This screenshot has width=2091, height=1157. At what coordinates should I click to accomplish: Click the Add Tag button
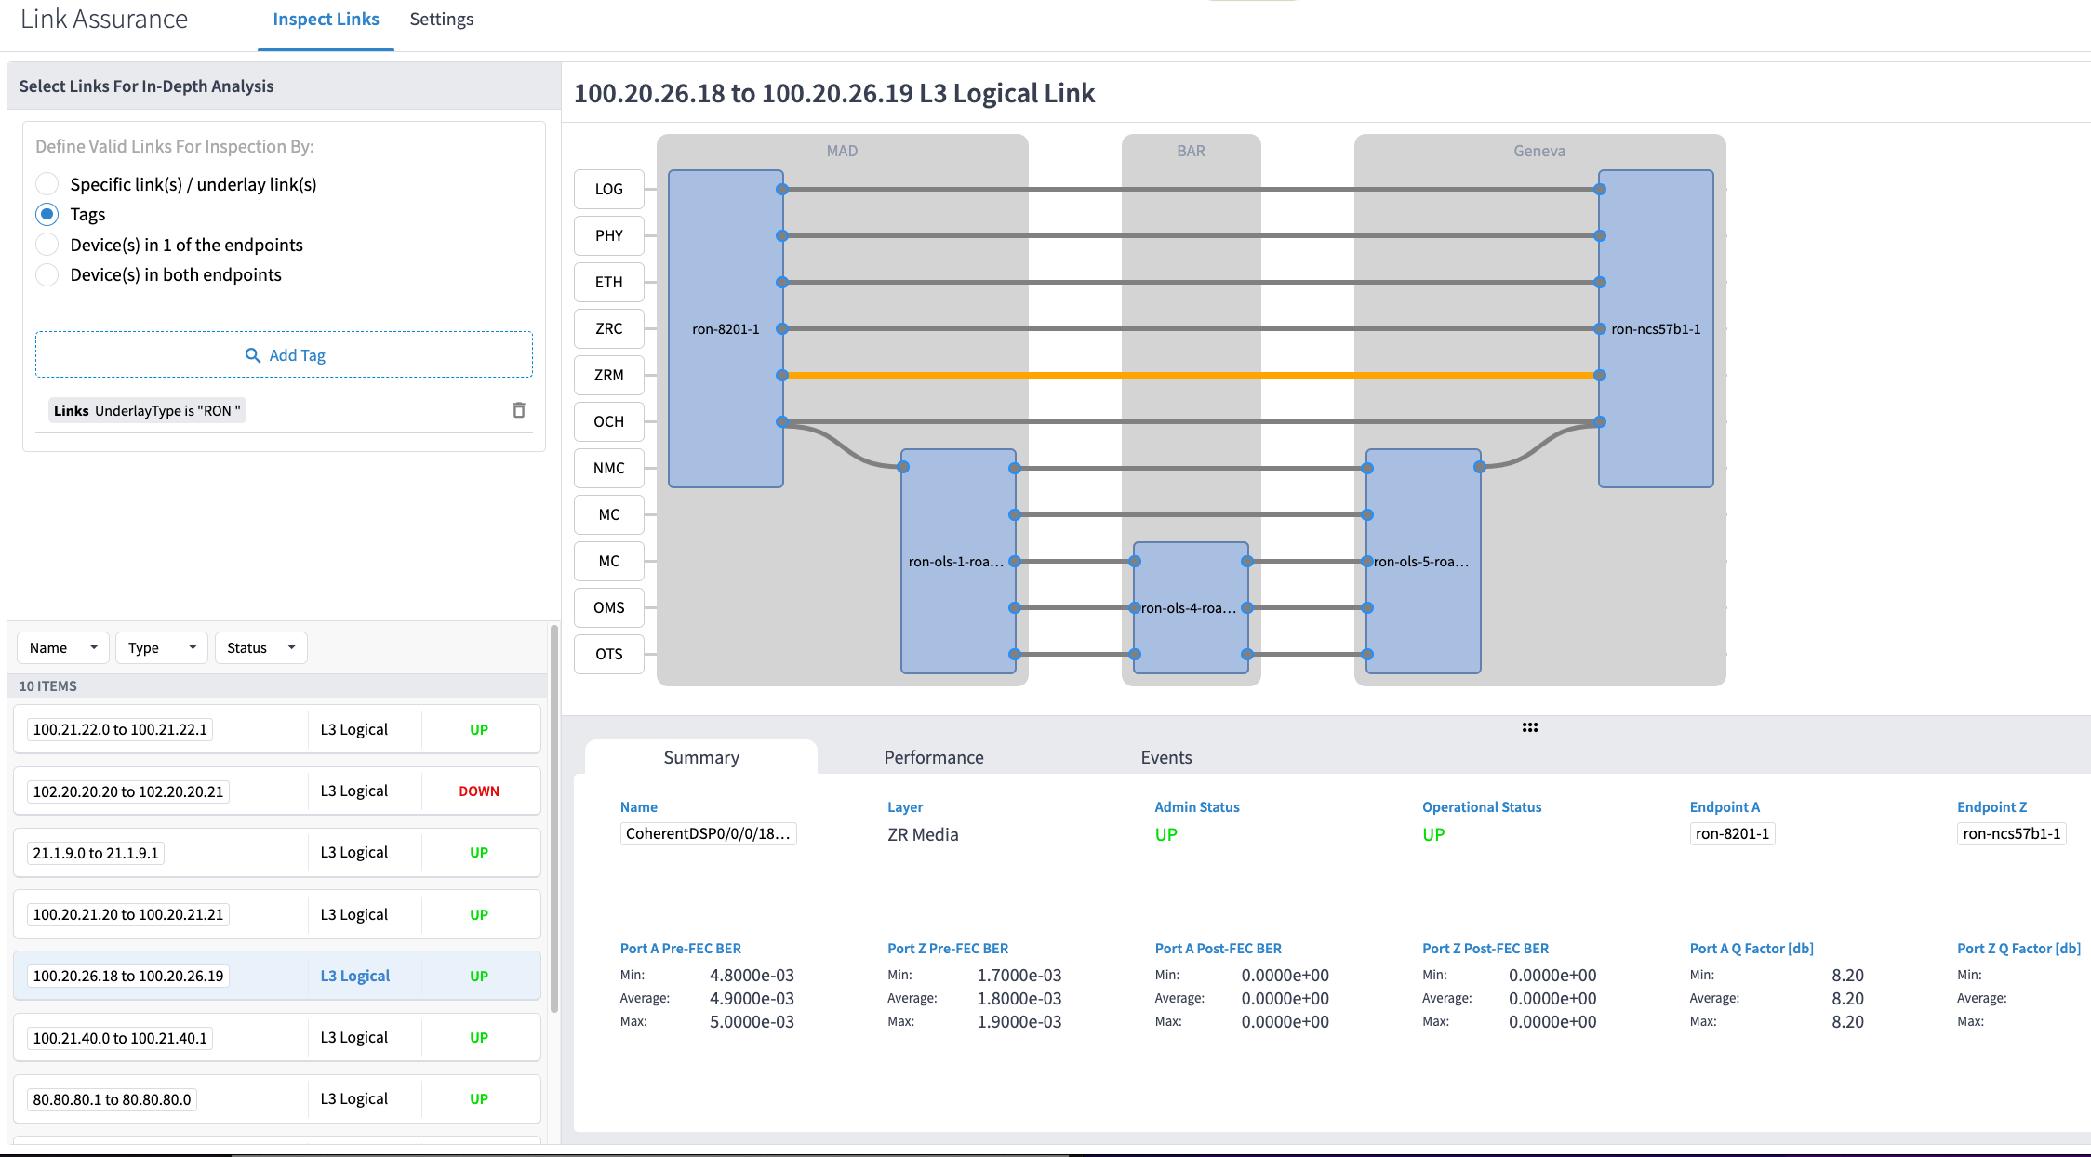coord(285,355)
